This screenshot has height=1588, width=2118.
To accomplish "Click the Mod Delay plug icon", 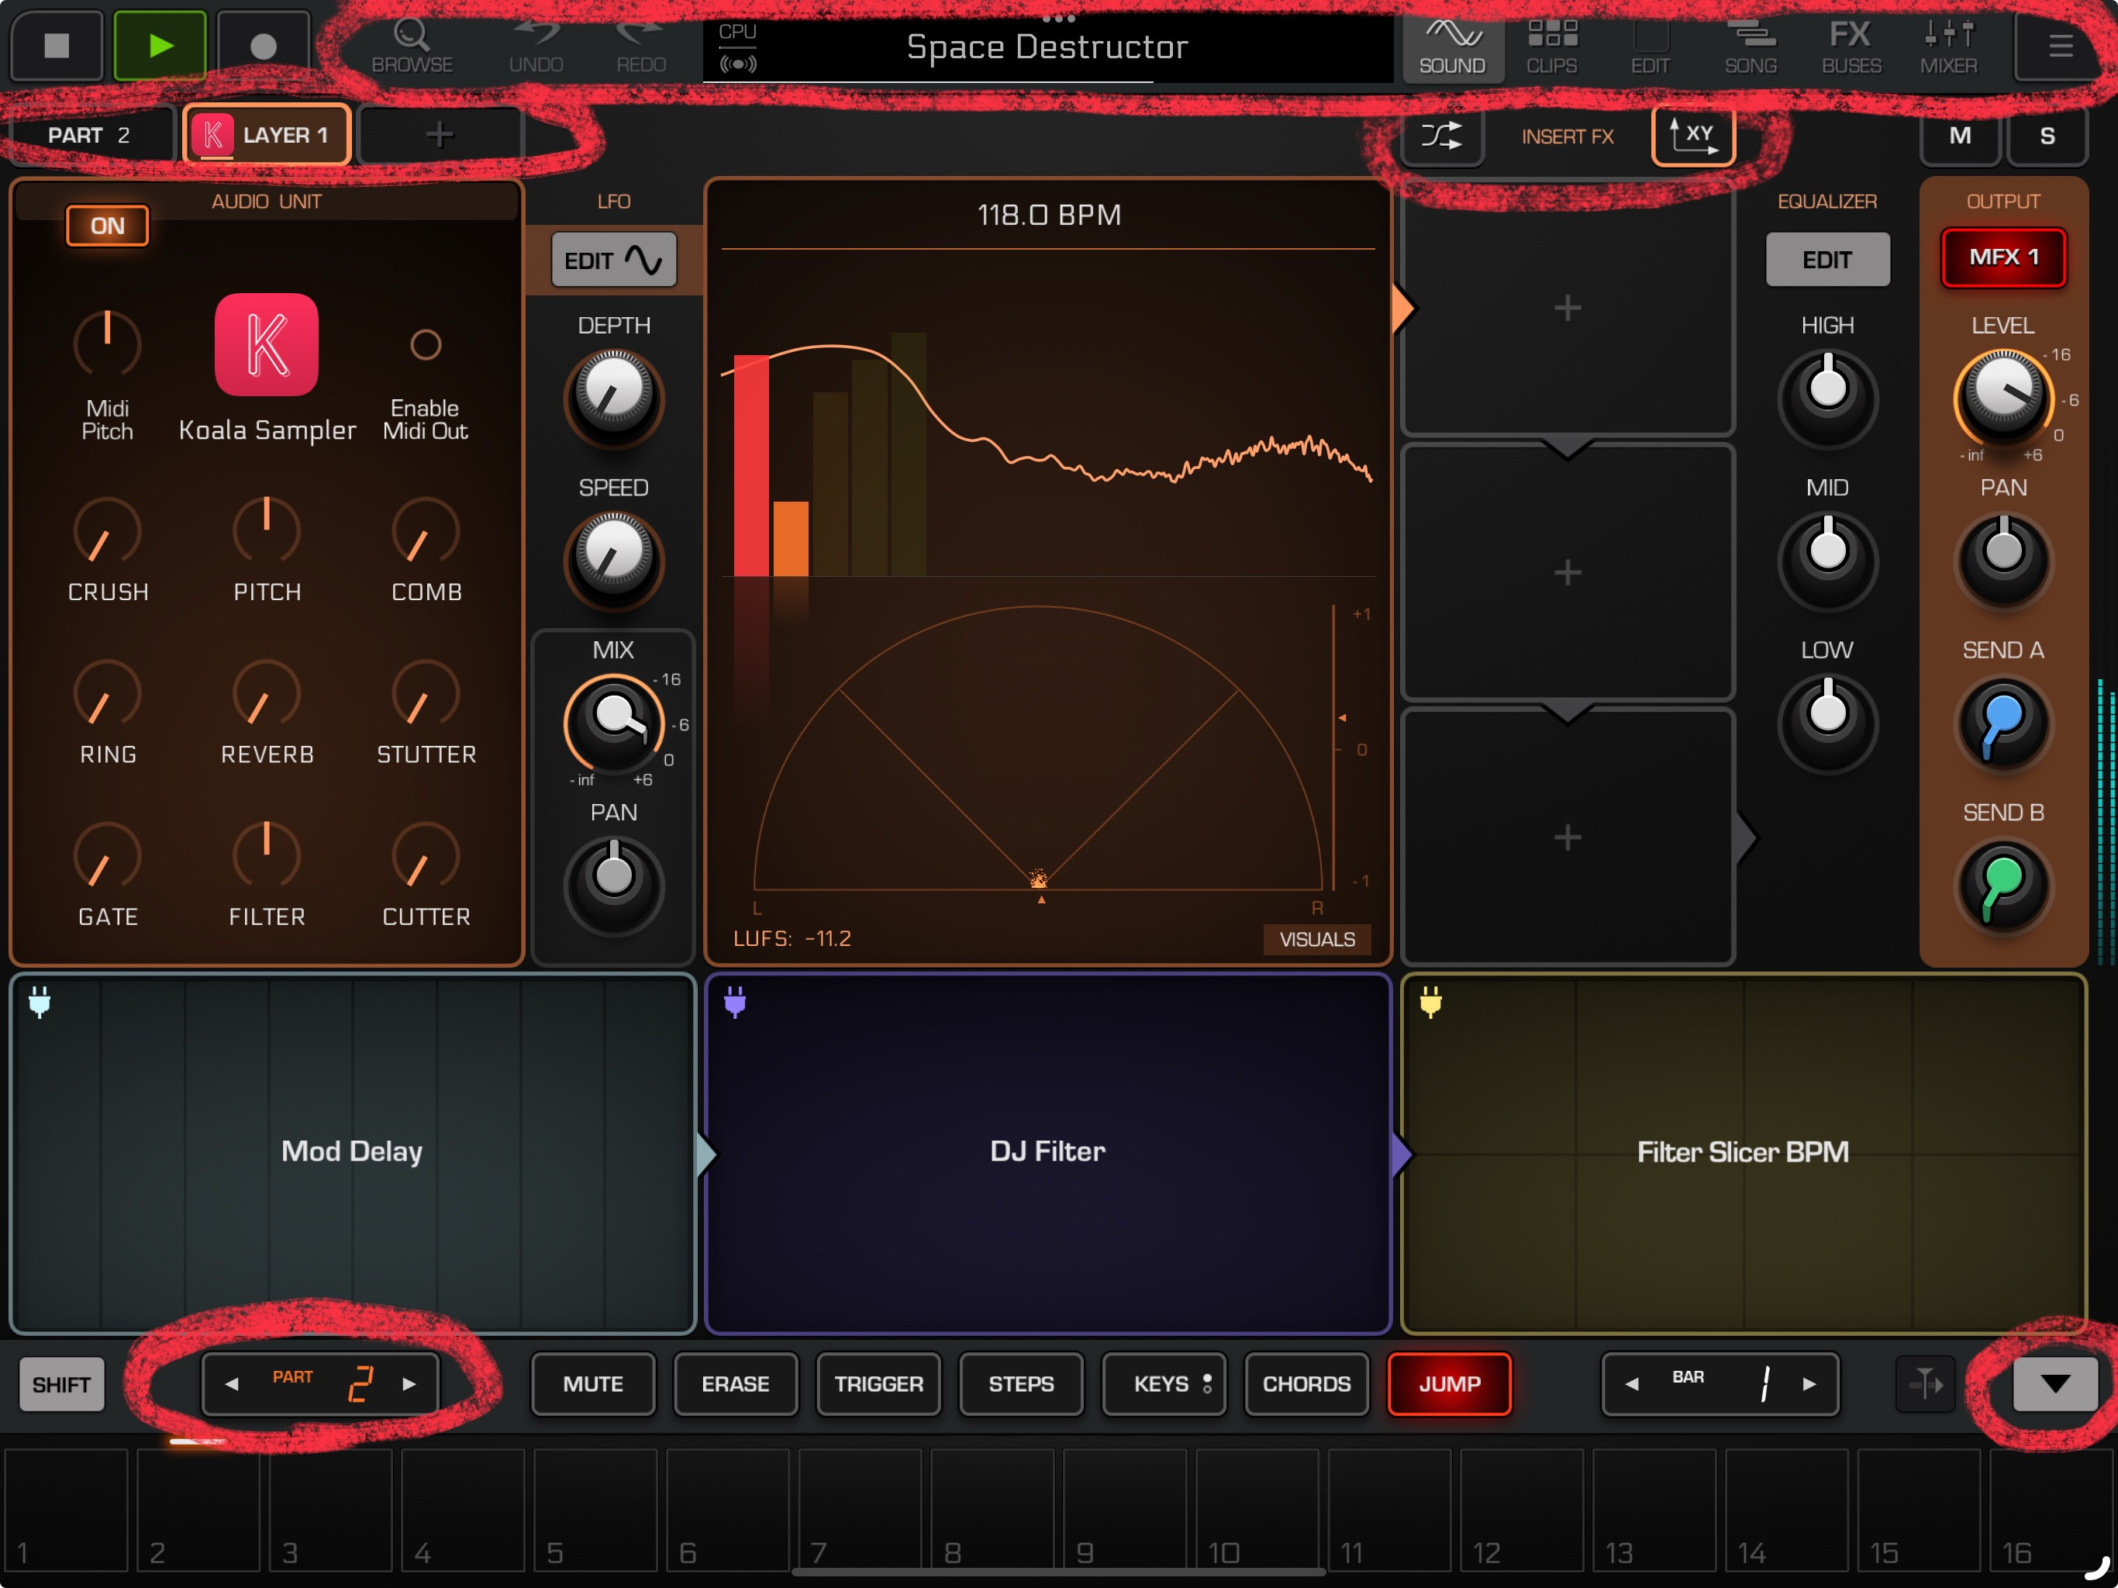I will click(40, 1002).
